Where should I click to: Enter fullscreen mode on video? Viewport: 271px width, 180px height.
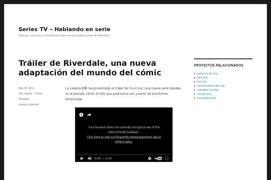pos(167,158)
